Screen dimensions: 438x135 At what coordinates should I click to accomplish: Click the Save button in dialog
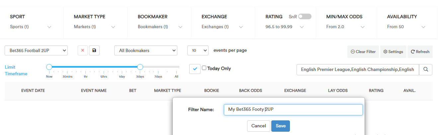point(281,126)
